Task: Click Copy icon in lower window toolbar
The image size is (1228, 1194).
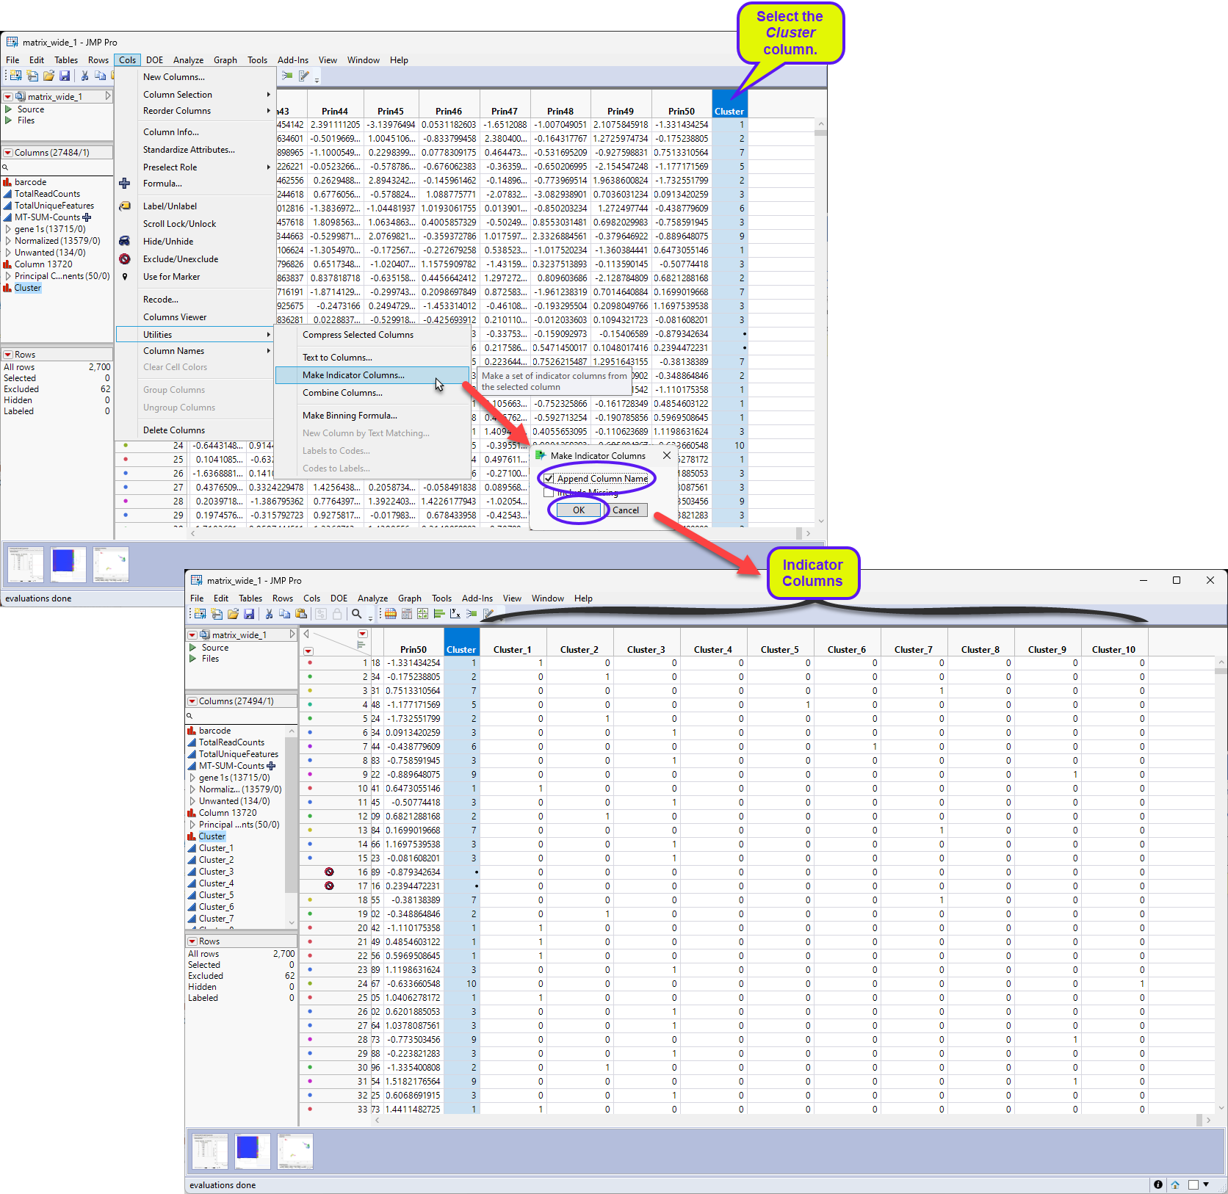Action: click(x=285, y=614)
